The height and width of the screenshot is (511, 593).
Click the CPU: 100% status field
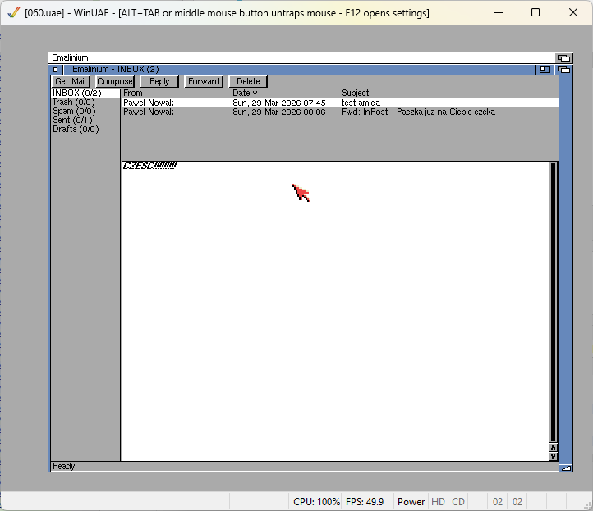(x=316, y=502)
